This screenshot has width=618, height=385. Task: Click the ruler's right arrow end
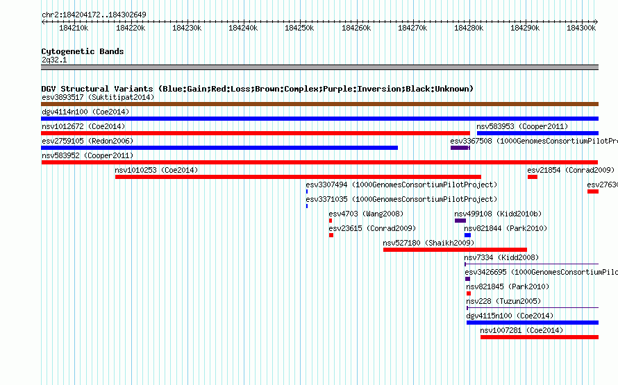[x=596, y=22]
